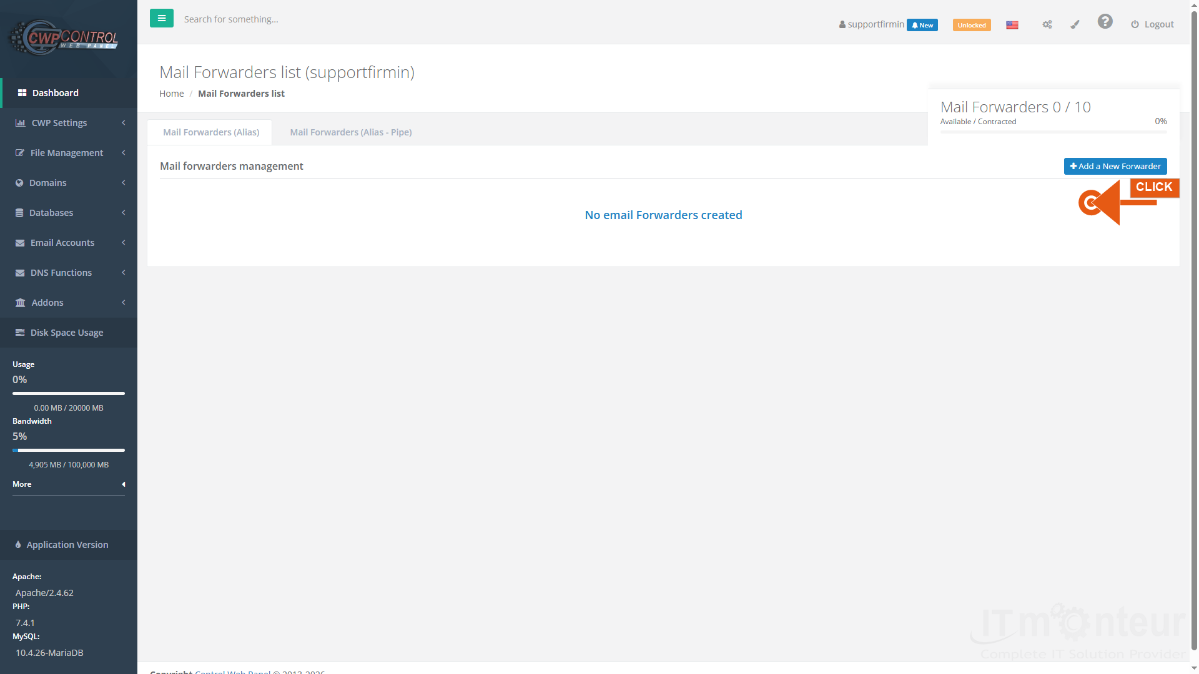The height and width of the screenshot is (674, 1199).
Task: Toggle the green hamburger sidebar button
Action: click(x=162, y=18)
